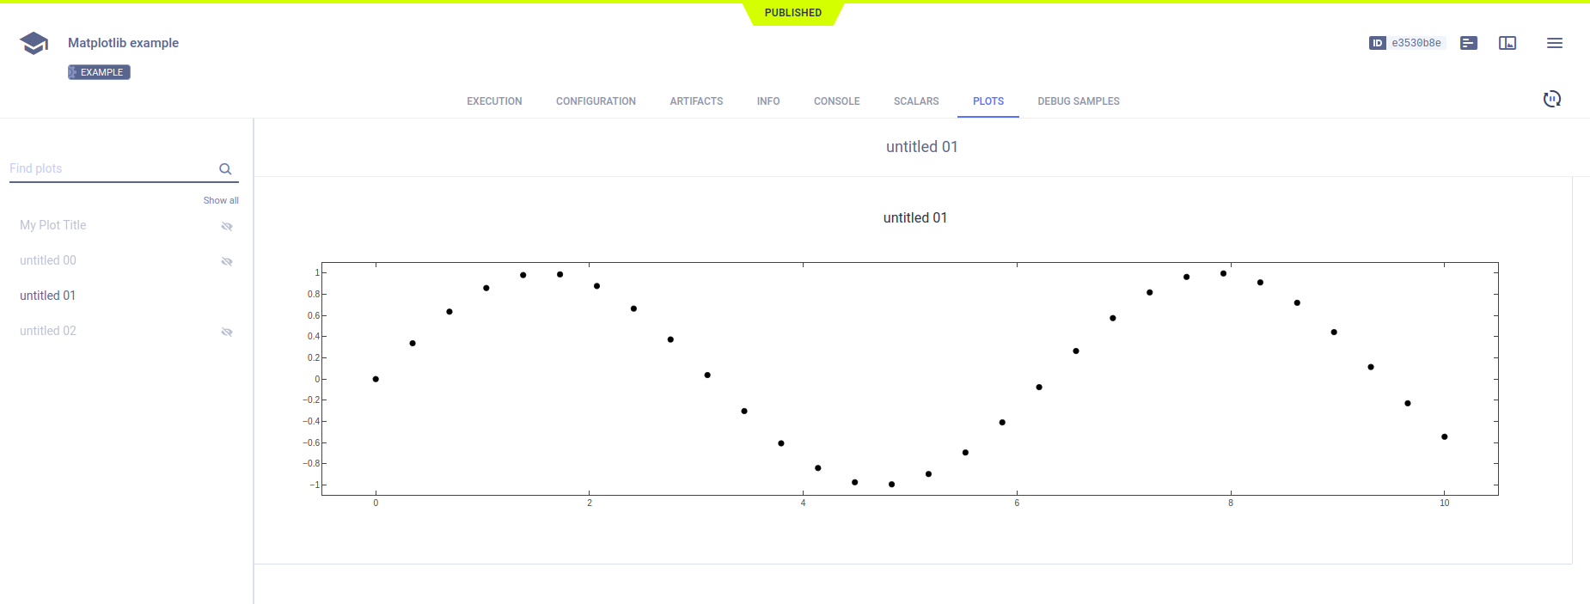Viewport: 1590px width, 604px height.
Task: Click the ID badge to copy task ID
Action: coord(1406,43)
